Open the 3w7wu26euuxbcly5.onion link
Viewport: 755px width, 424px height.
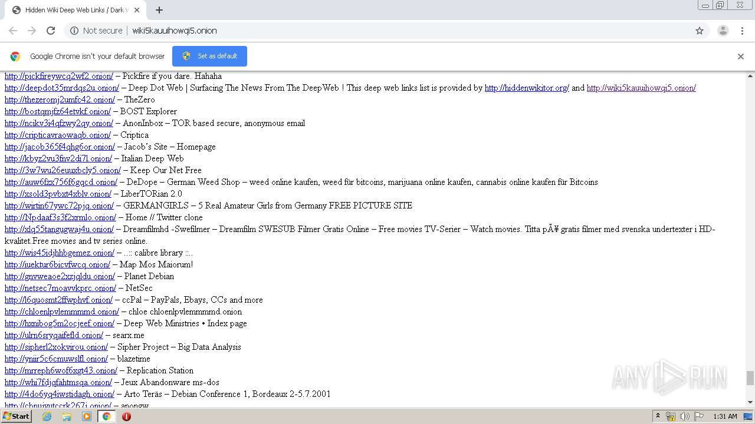point(63,170)
